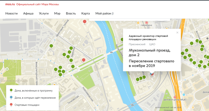The image size is (209, 111).
Task: Click the 'Физкультурный' street label
Action: click(x=37, y=73)
